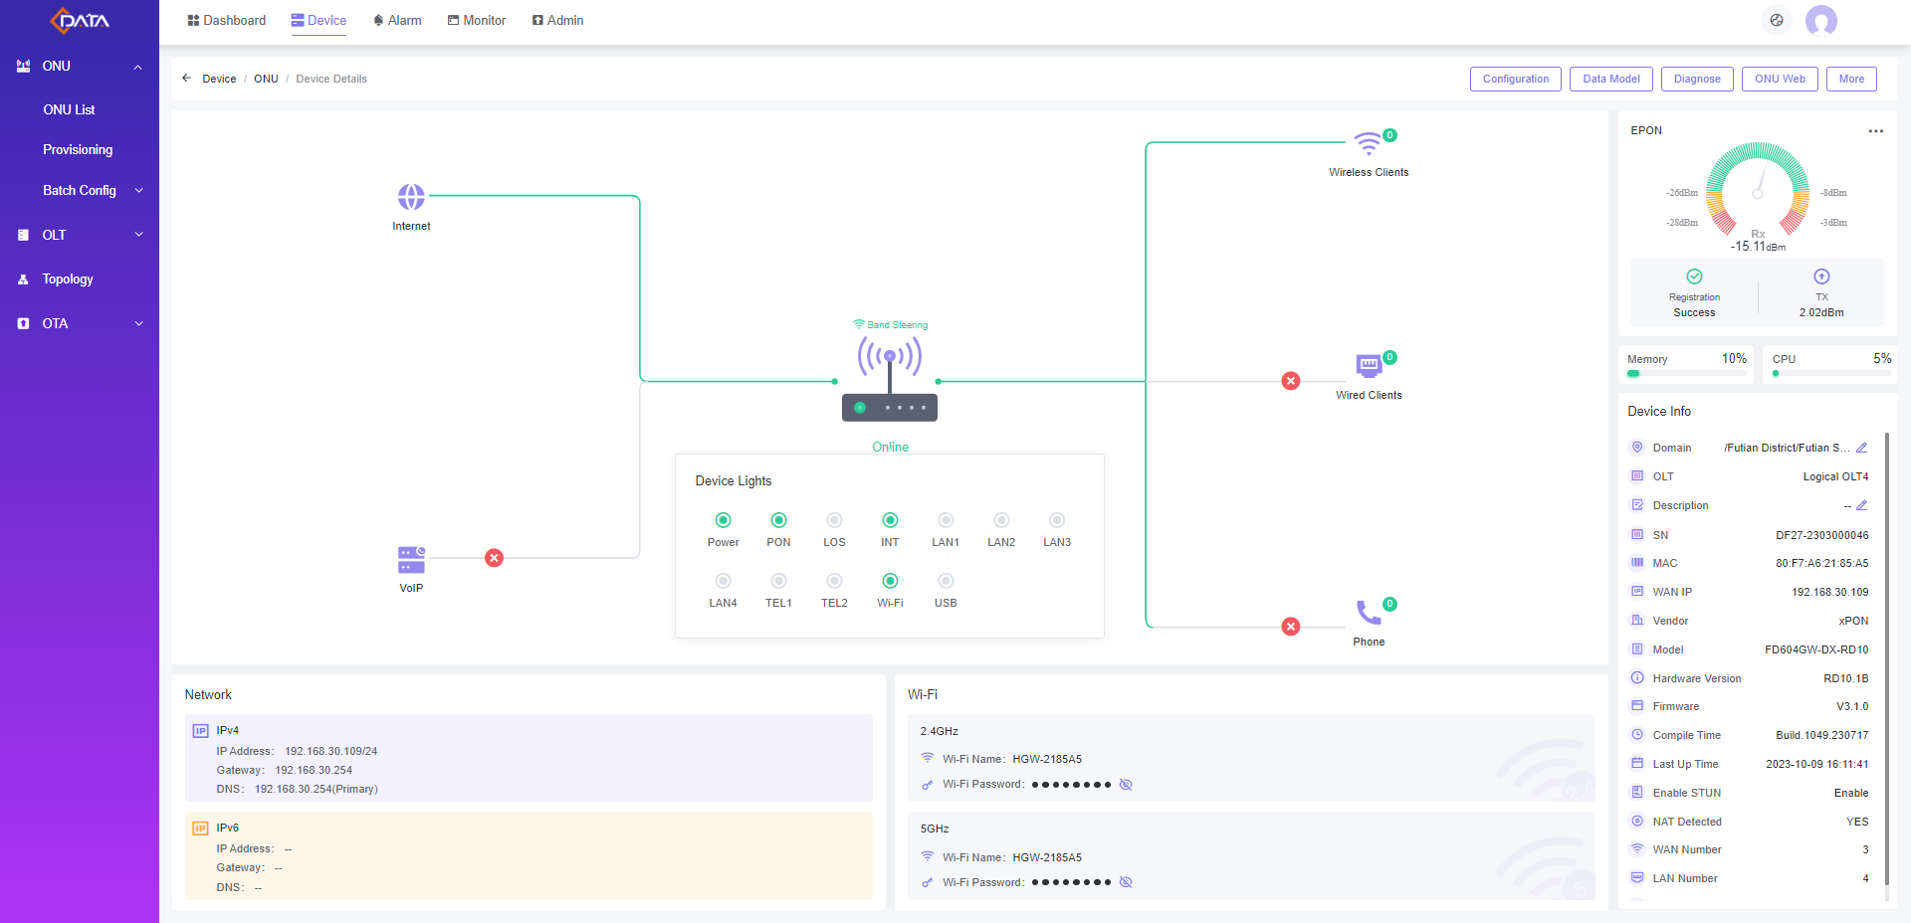
Task: Click the back arrow in breadcrumb
Action: point(186,78)
